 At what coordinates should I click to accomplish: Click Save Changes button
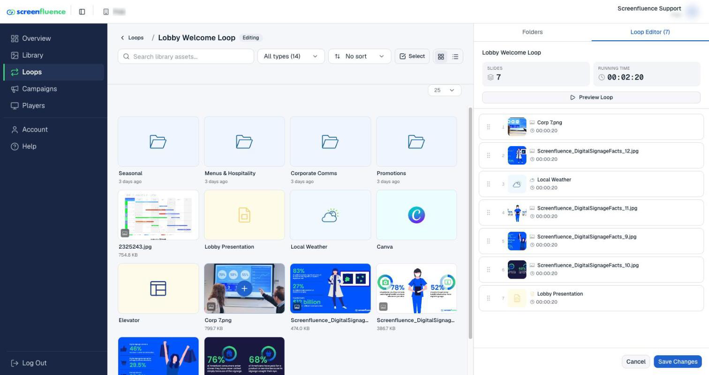(x=678, y=361)
